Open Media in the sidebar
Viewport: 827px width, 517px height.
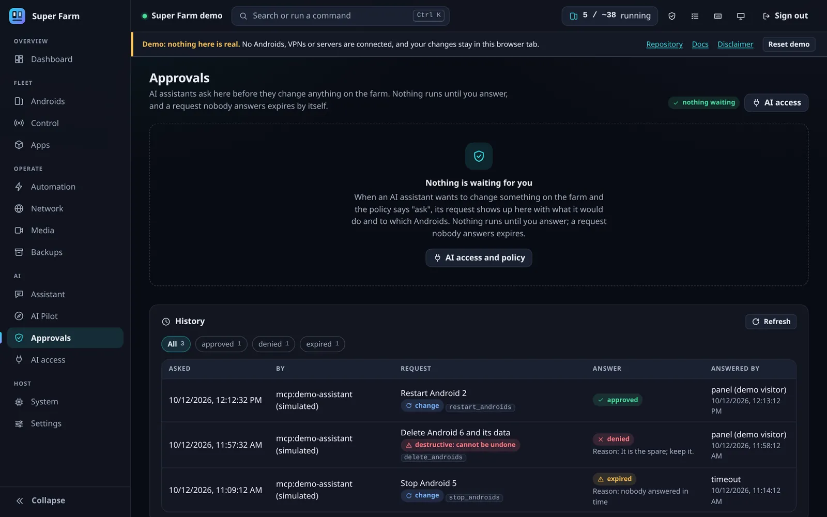coord(65,230)
